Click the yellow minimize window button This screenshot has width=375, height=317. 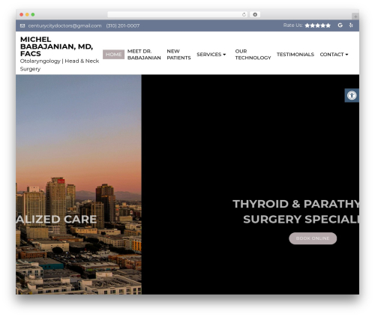tap(27, 15)
